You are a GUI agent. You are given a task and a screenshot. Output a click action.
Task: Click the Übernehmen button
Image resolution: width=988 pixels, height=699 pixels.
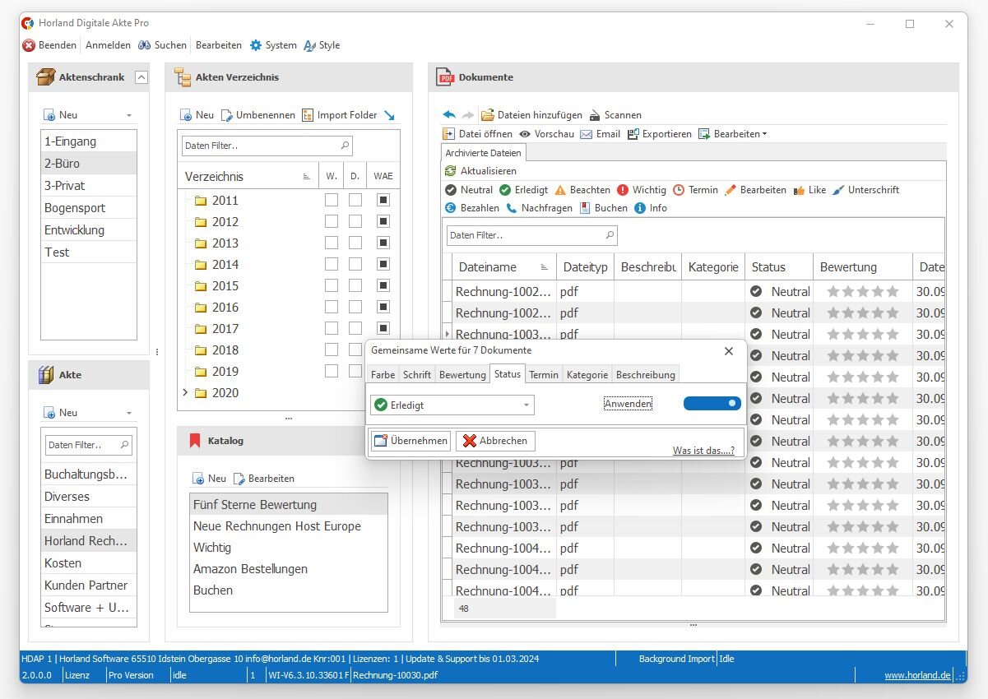(411, 441)
